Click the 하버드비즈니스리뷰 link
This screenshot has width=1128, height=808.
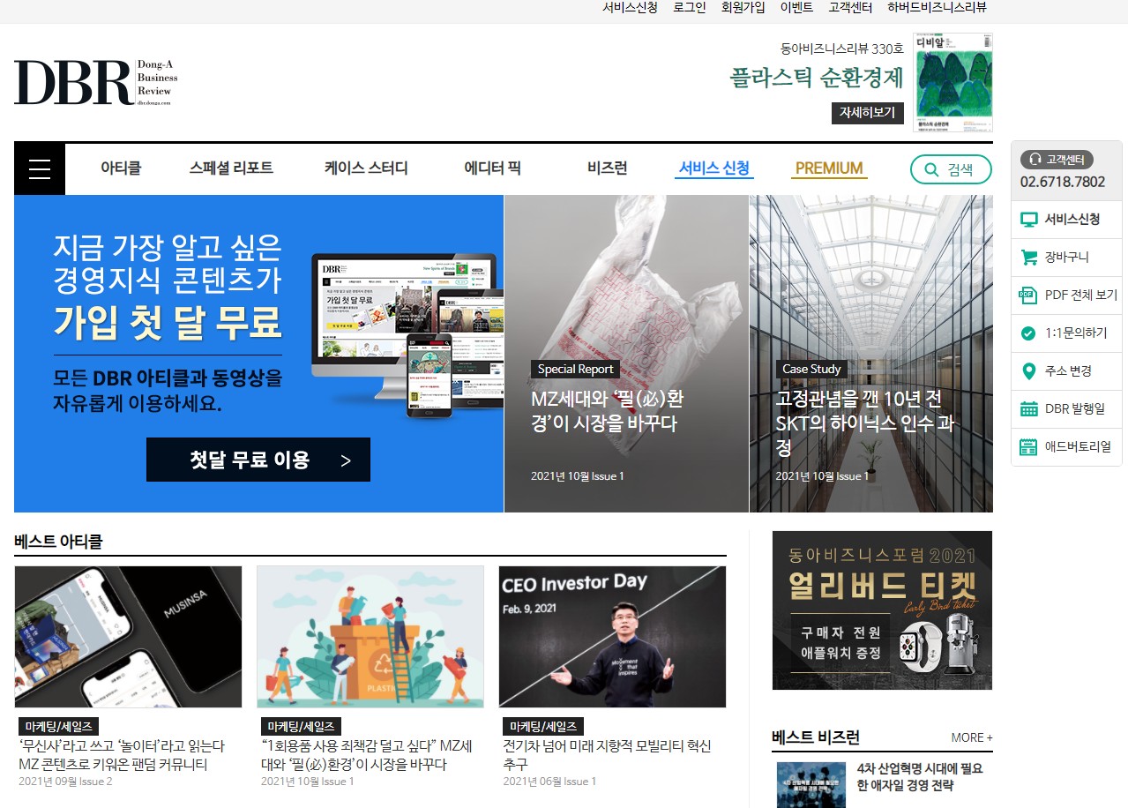pos(937,8)
